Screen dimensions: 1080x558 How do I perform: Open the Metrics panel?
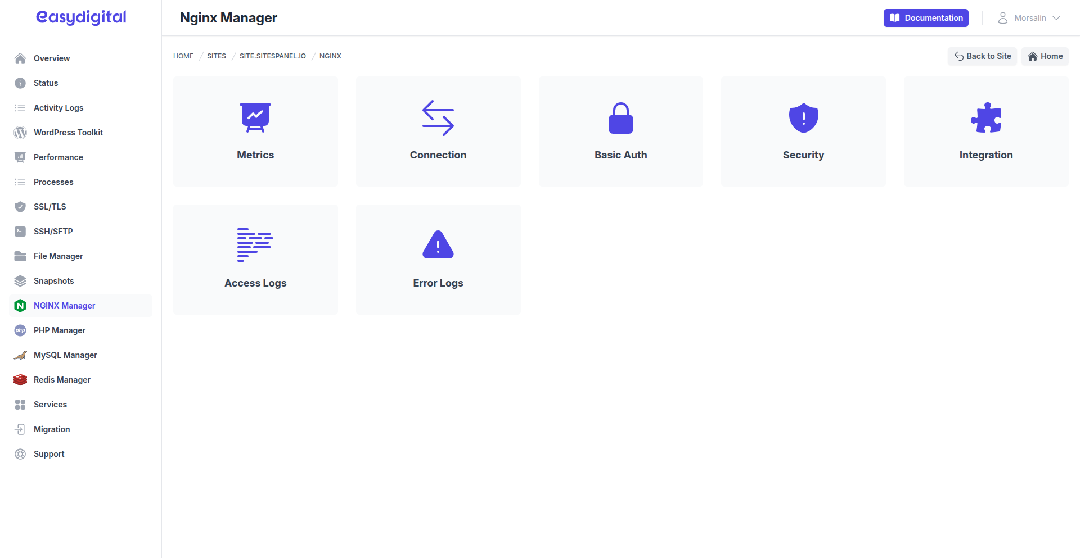tap(255, 118)
